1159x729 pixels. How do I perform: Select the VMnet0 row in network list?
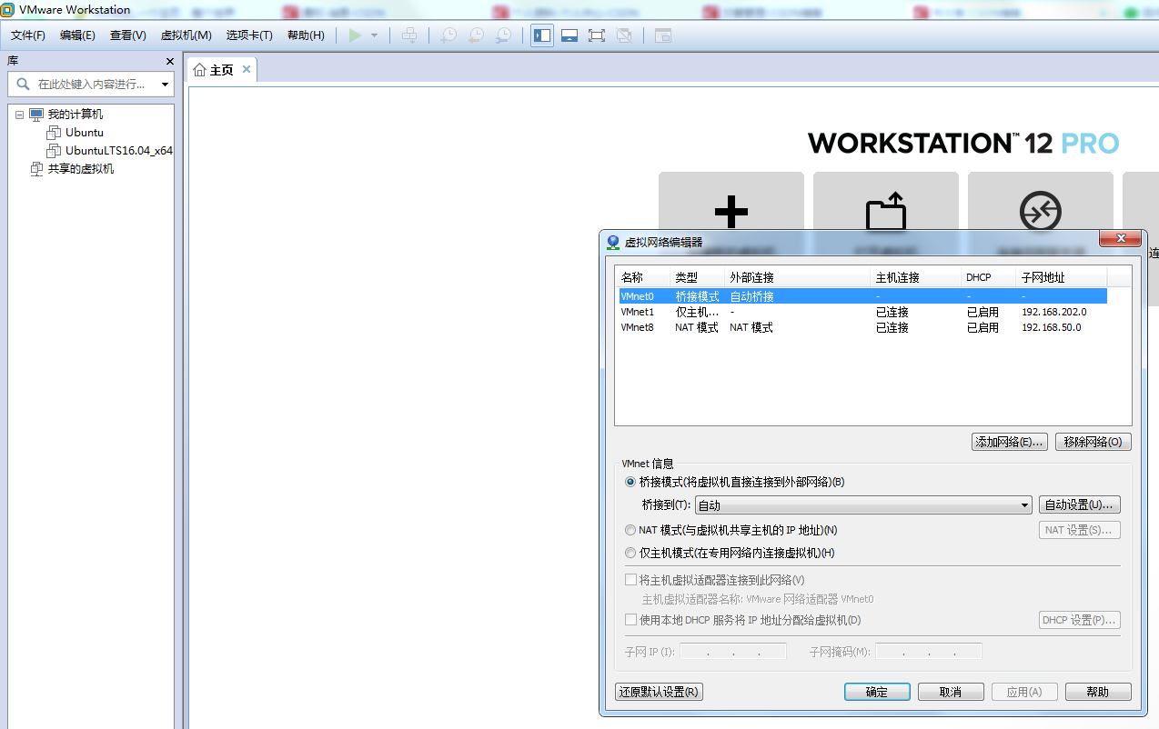862,296
